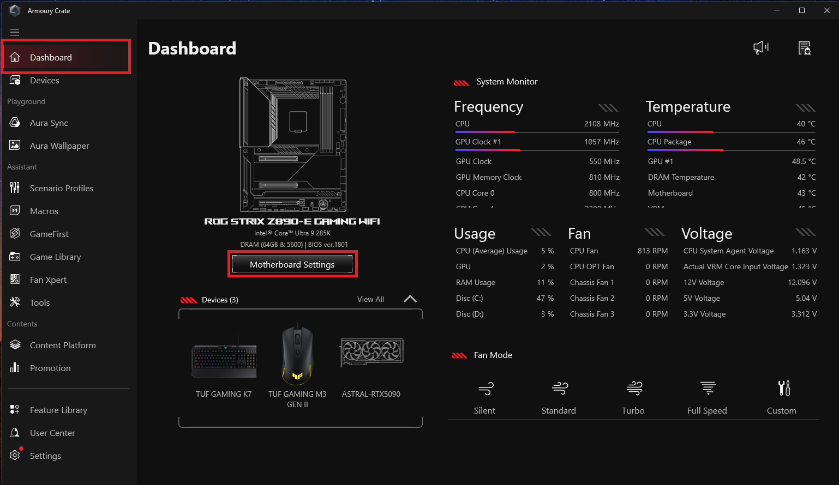Click the '3.3V Voltage' row
The image size is (839, 485).
[750, 314]
